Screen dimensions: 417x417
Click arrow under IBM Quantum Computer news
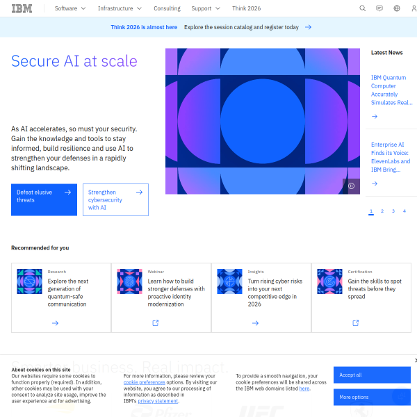(375, 117)
